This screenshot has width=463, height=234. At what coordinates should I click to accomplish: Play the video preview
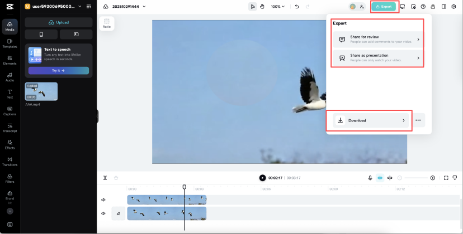point(262,178)
